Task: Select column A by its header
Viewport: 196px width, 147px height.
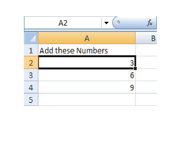Action: 87,38
